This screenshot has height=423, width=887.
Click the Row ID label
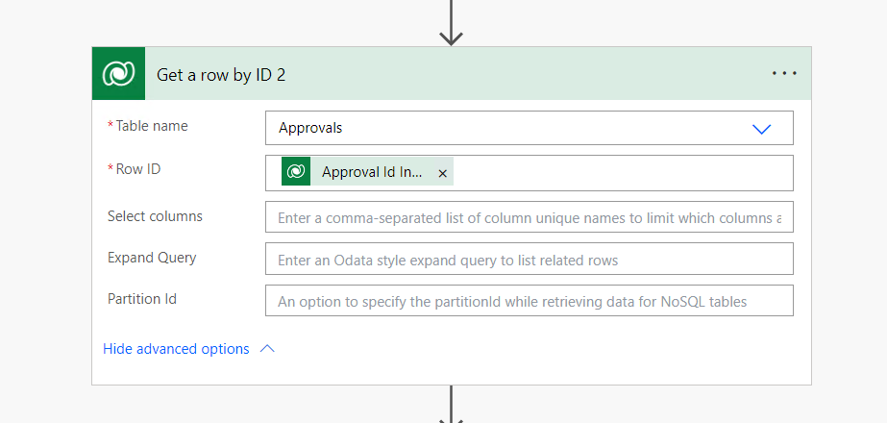138,169
